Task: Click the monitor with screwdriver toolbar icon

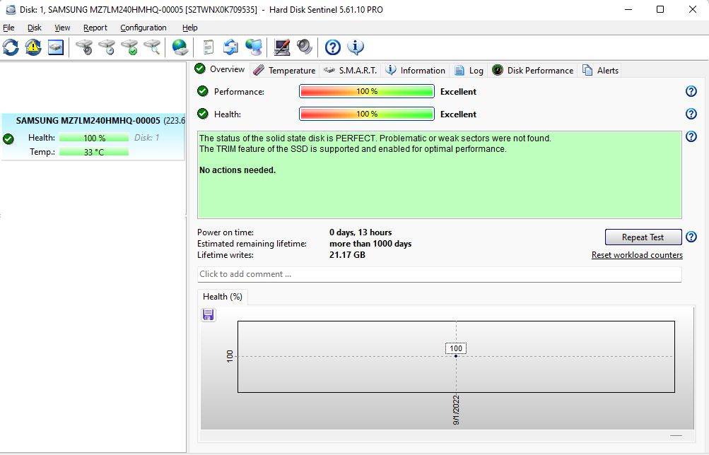Action: click(282, 47)
